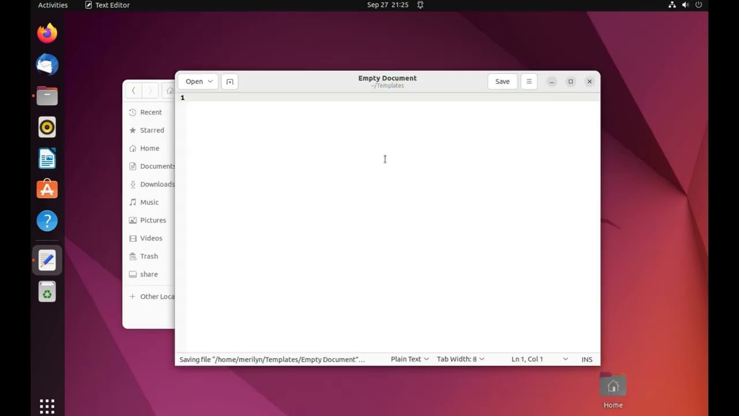This screenshot has width=739, height=416.
Task: Expand the Open button dropdown arrow
Action: (x=210, y=81)
